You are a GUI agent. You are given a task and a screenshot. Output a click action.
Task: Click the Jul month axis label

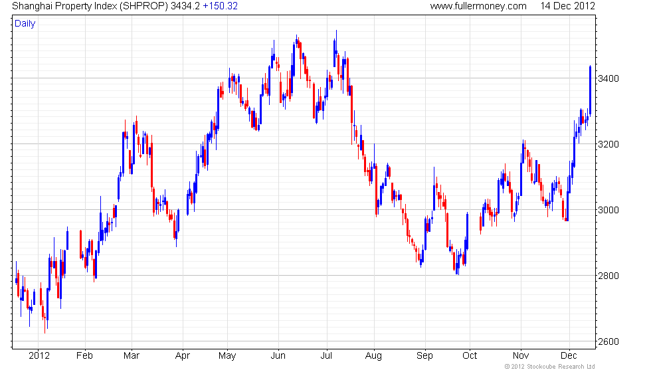326,356
